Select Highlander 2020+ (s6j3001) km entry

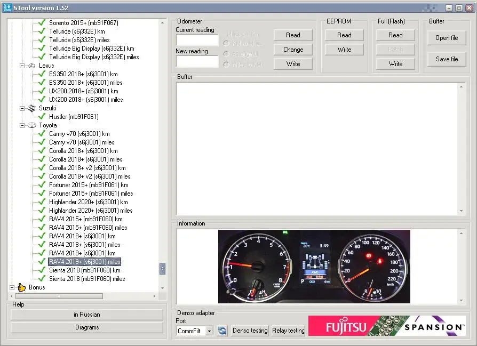(88, 202)
